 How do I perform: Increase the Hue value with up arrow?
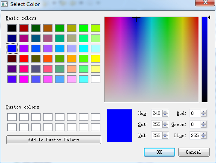(165, 112)
